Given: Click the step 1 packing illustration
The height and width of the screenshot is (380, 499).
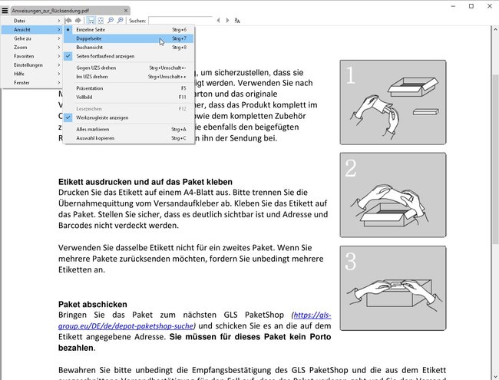Looking at the screenshot, I should [393, 102].
